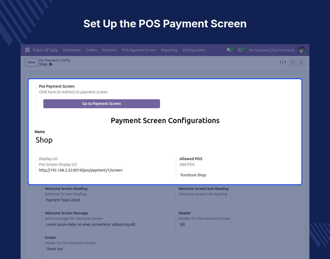Open the Pos Payment Config breadcrumb
This screenshot has width=330, height=259.
click(x=55, y=60)
